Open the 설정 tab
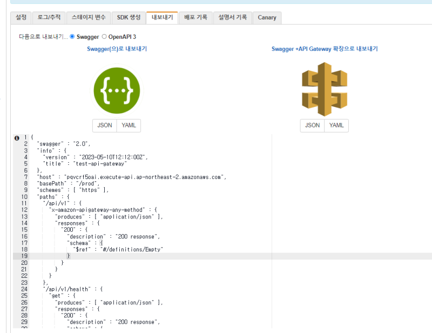 21,17
